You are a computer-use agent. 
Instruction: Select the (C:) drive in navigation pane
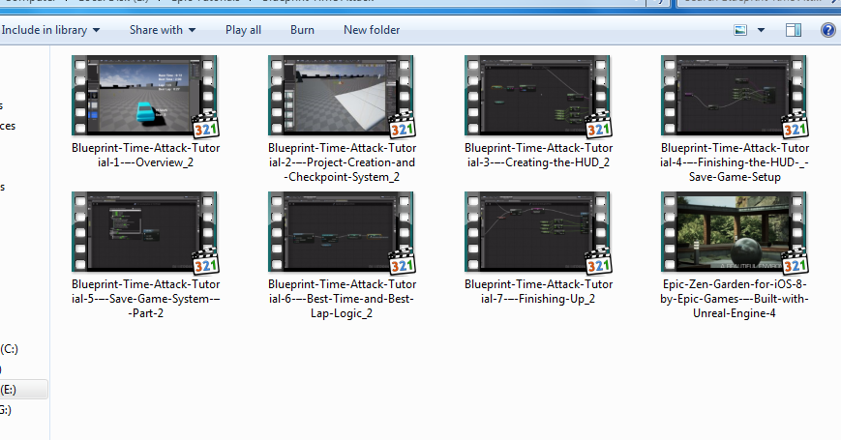pyautogui.click(x=9, y=349)
